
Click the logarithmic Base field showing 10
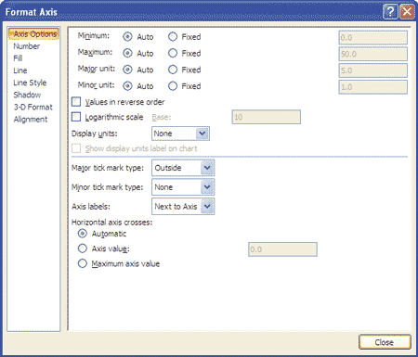click(x=267, y=117)
